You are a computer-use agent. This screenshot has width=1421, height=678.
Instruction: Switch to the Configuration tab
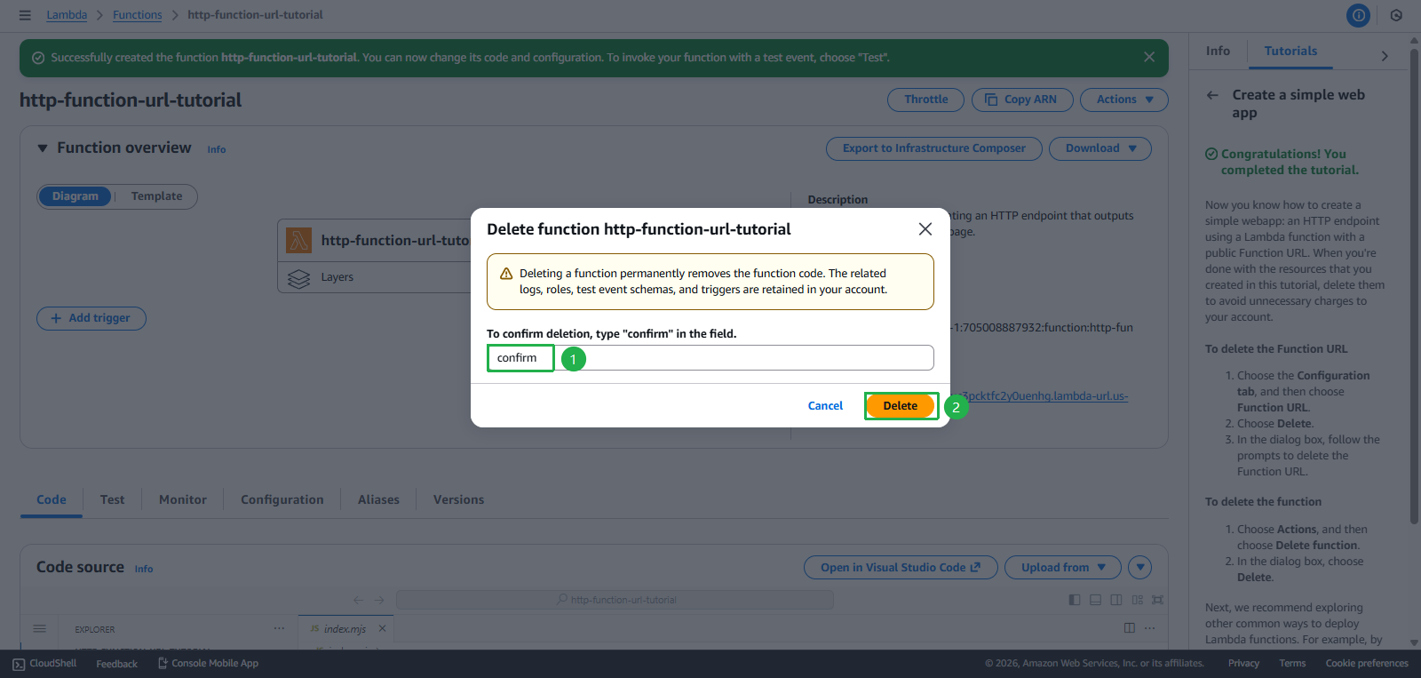(x=282, y=500)
